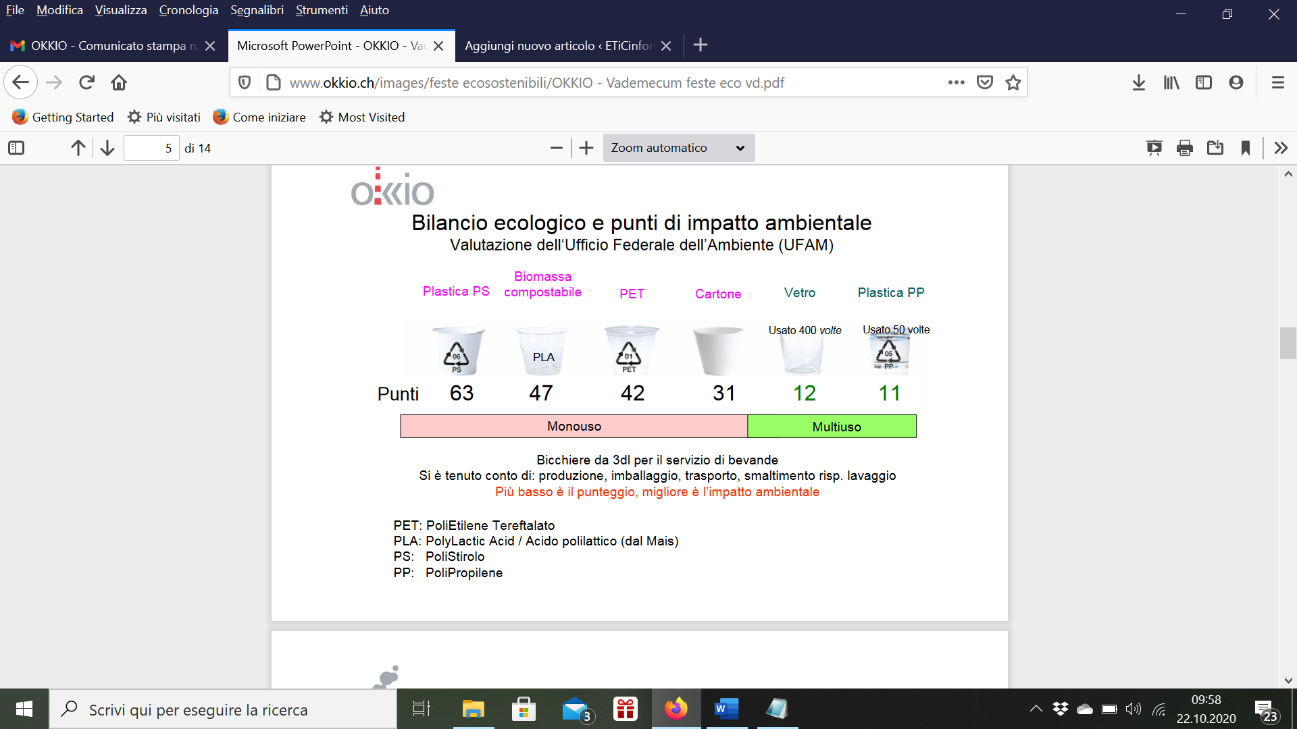Edit the PDF page number field
Viewport: 1297px width, 729px height.
(151, 148)
